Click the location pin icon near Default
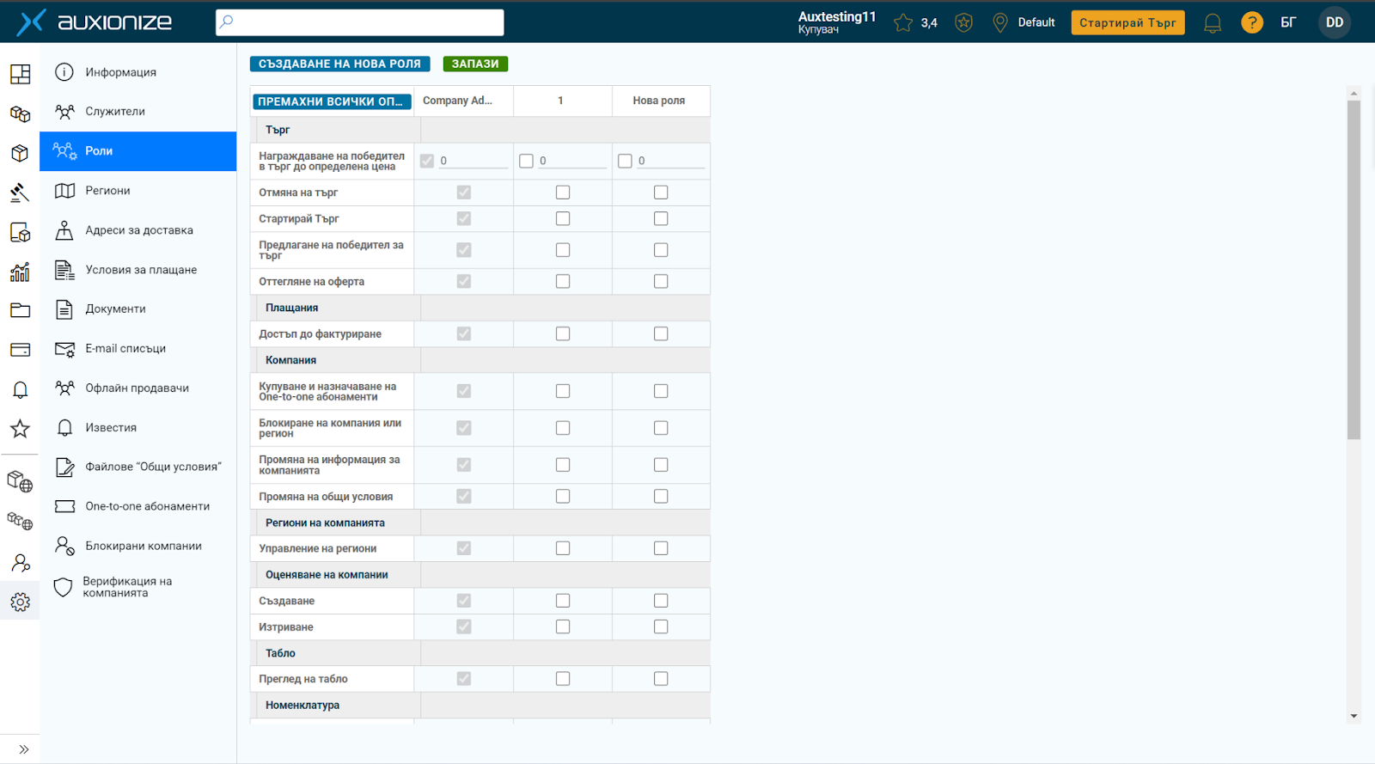This screenshot has height=764, width=1375. (x=999, y=22)
